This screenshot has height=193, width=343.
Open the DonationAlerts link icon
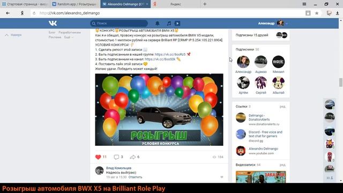tap(241, 117)
